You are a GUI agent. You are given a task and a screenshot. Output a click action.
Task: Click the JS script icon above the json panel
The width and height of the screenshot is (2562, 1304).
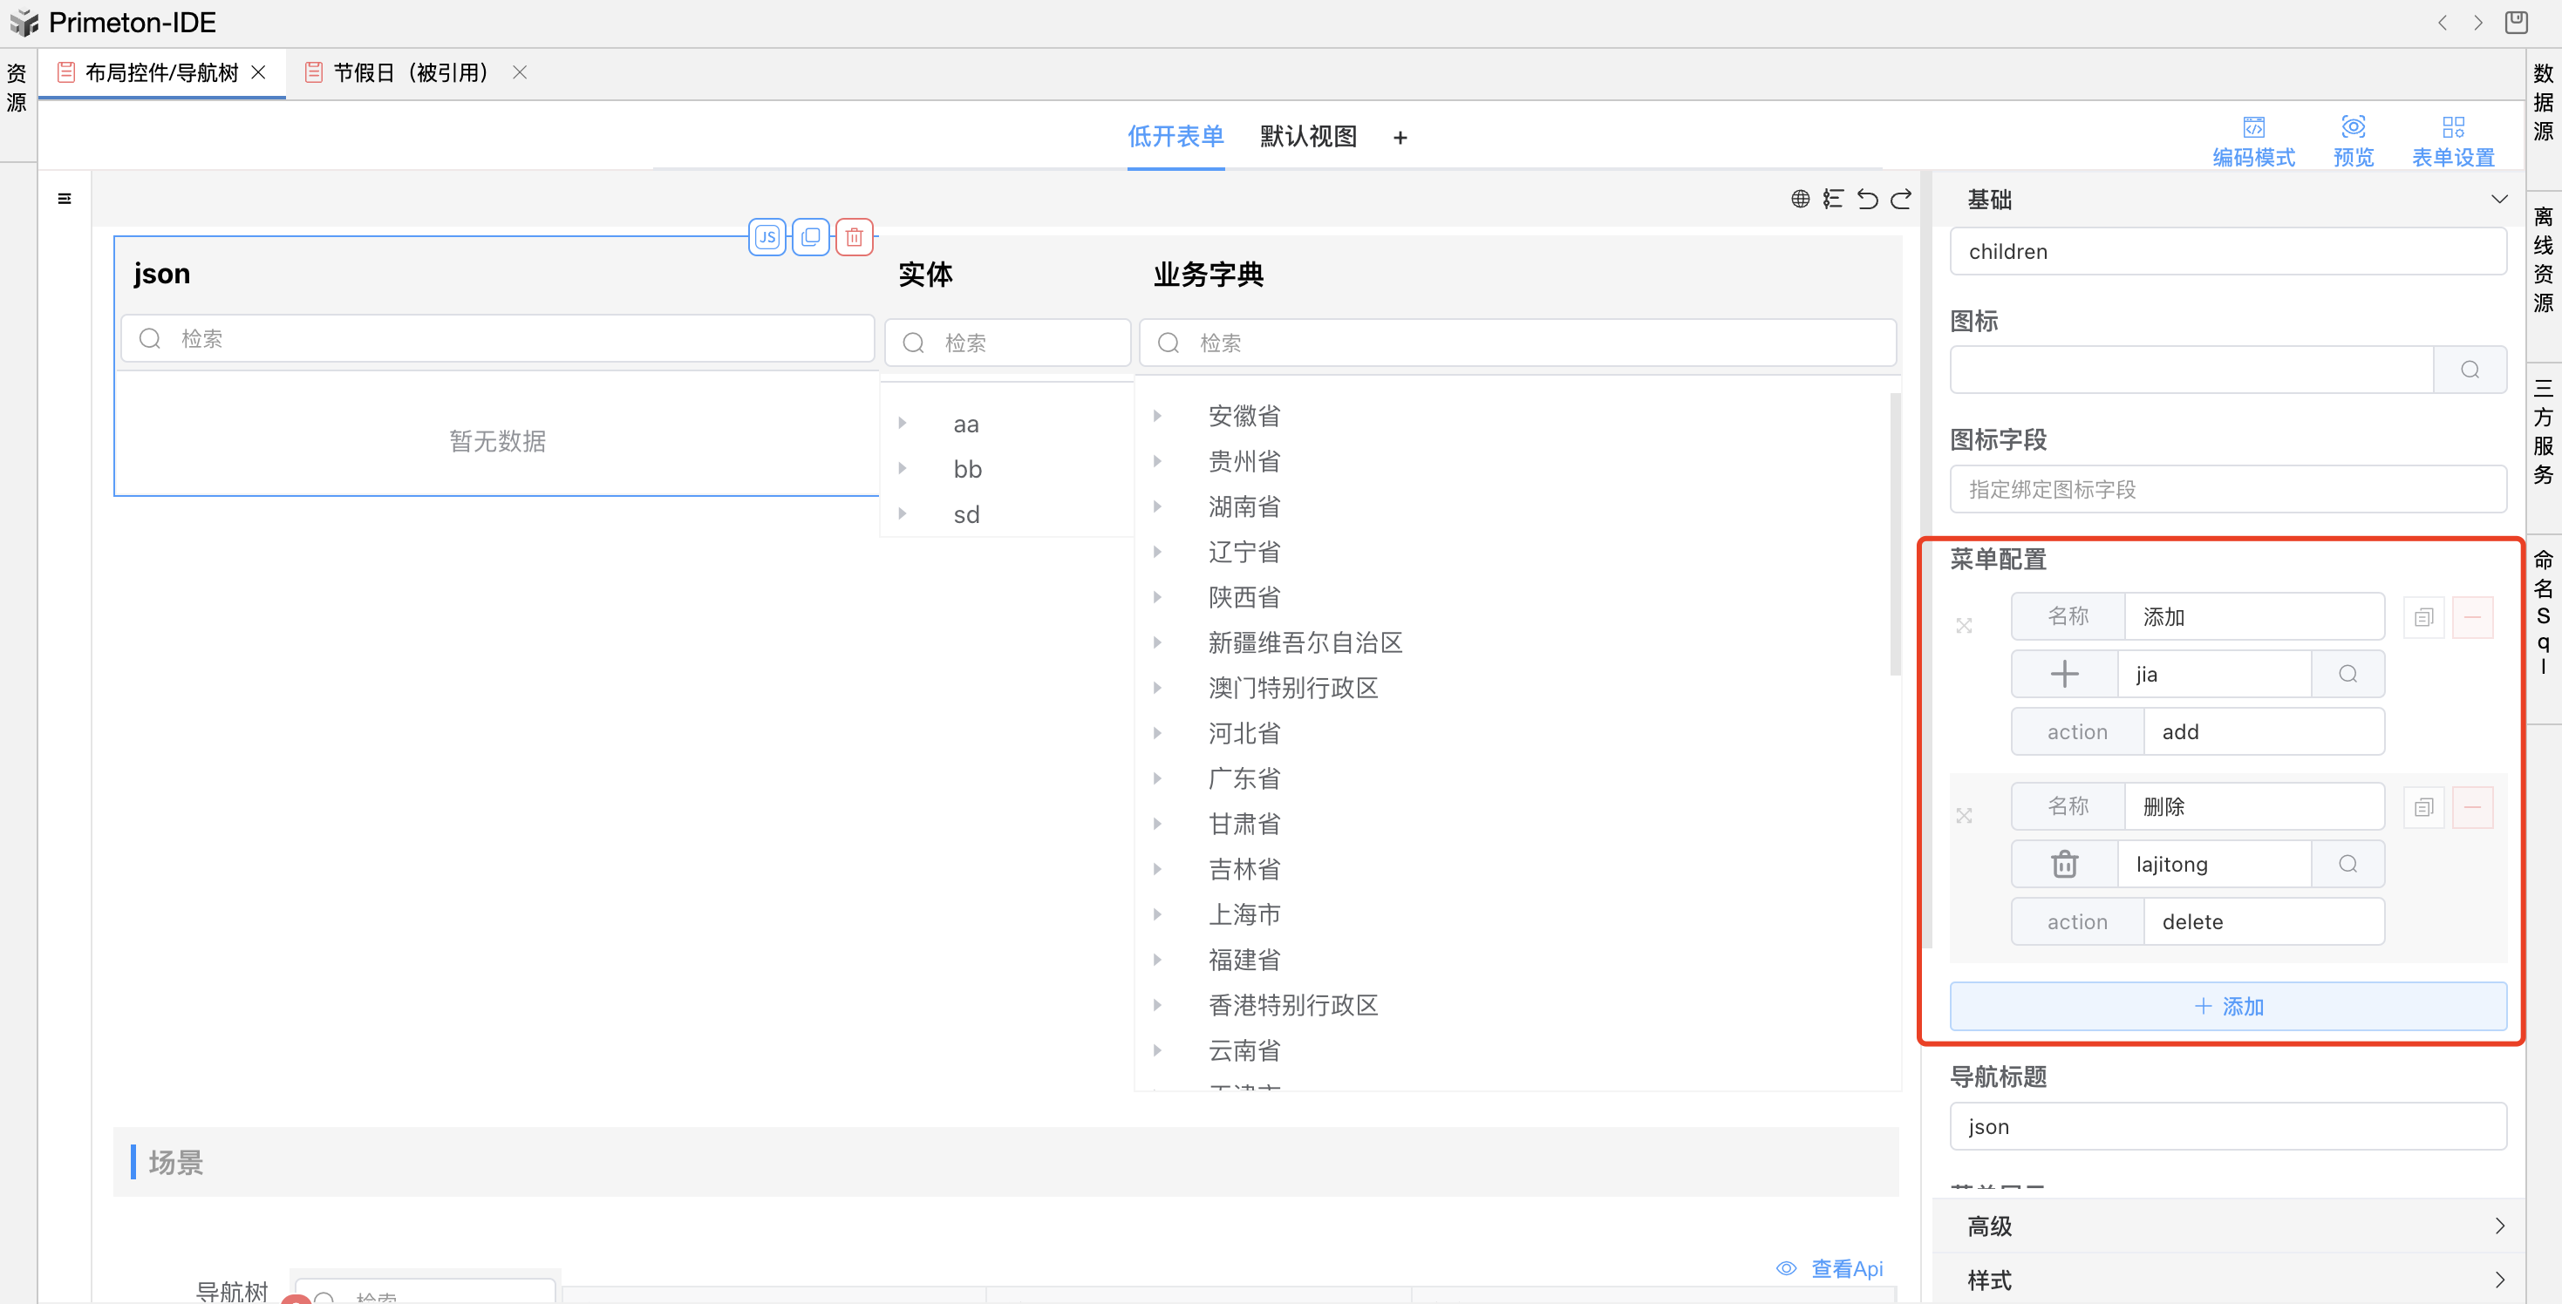click(767, 236)
